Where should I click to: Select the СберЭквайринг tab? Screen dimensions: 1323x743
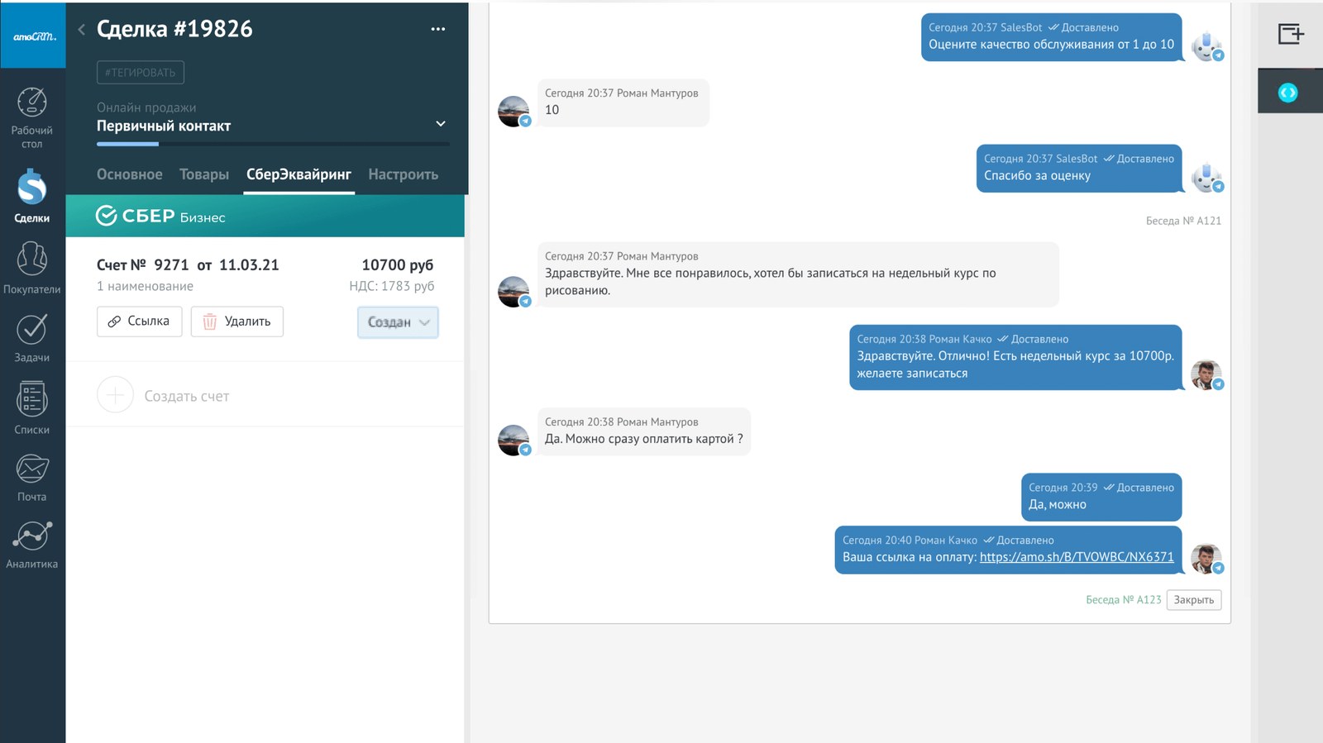pyautogui.click(x=299, y=174)
